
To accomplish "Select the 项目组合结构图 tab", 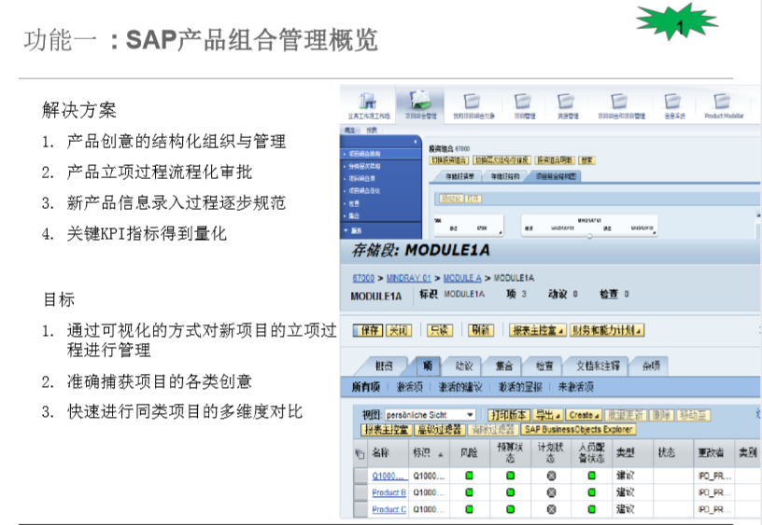I will click(x=556, y=176).
